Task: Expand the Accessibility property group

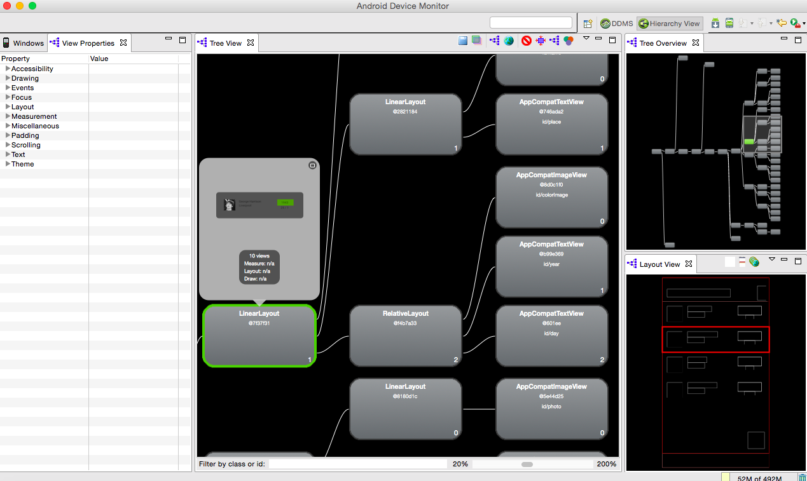Action: click(x=8, y=69)
